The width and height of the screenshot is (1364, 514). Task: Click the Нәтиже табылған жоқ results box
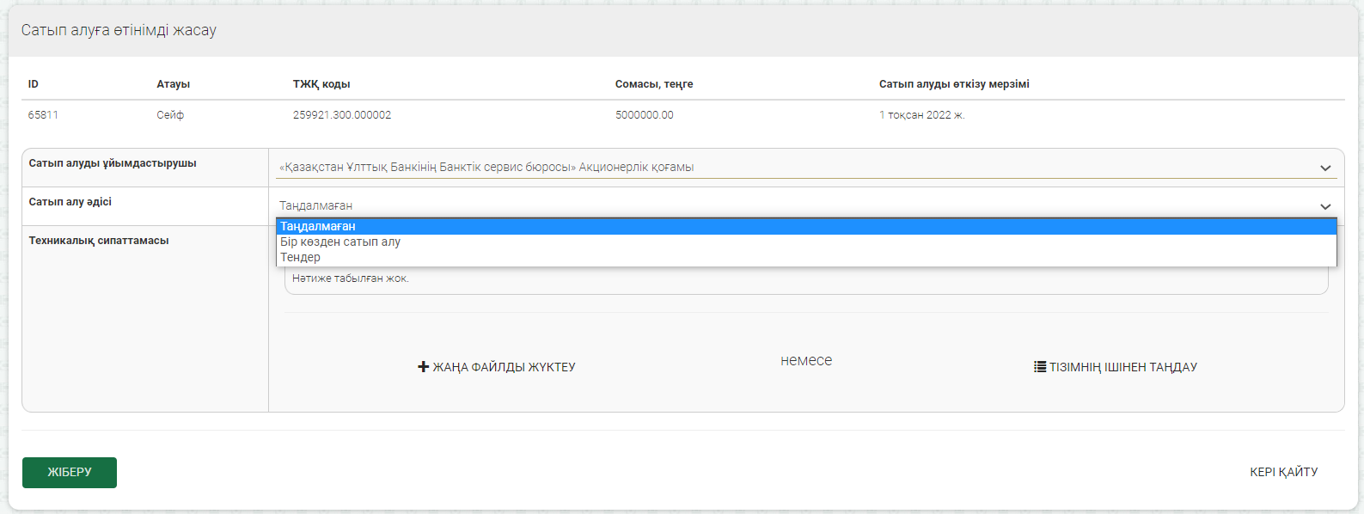click(x=805, y=280)
